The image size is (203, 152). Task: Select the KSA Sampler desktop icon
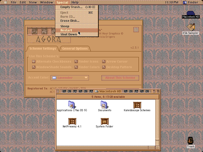[191, 27]
